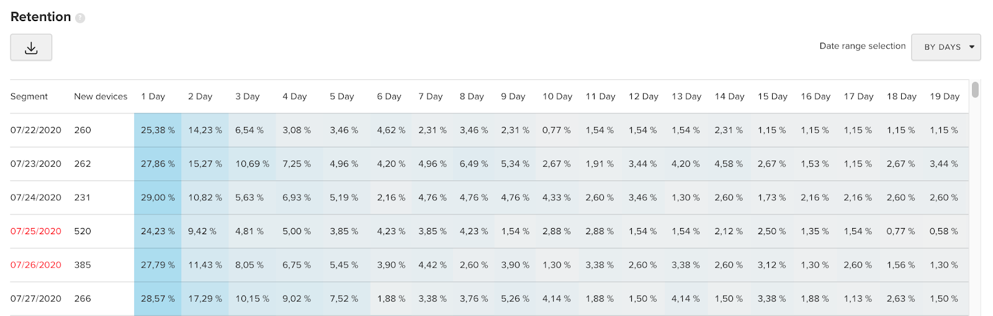Click the New devices column header
Viewport: 993px width, 316px height.
pos(101,97)
